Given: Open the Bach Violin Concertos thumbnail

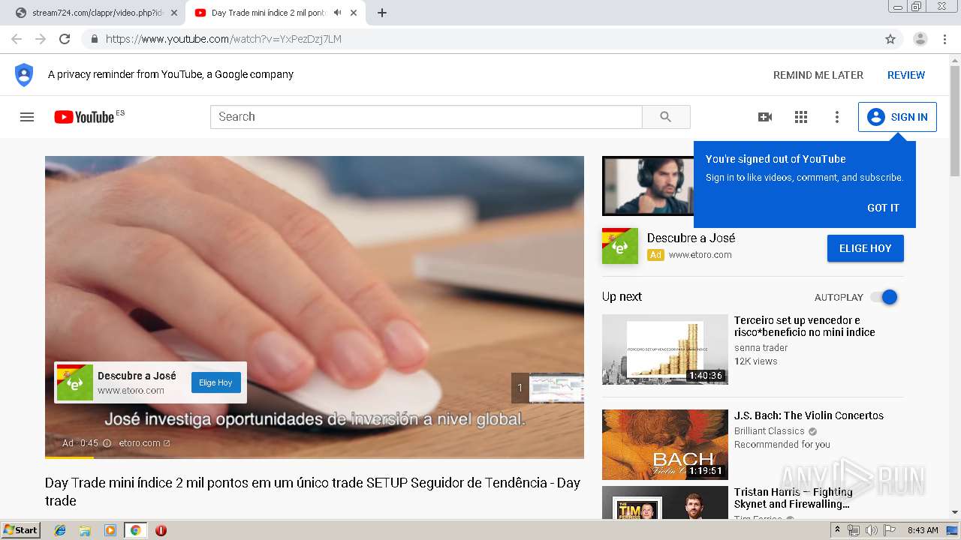Looking at the screenshot, I should [665, 445].
